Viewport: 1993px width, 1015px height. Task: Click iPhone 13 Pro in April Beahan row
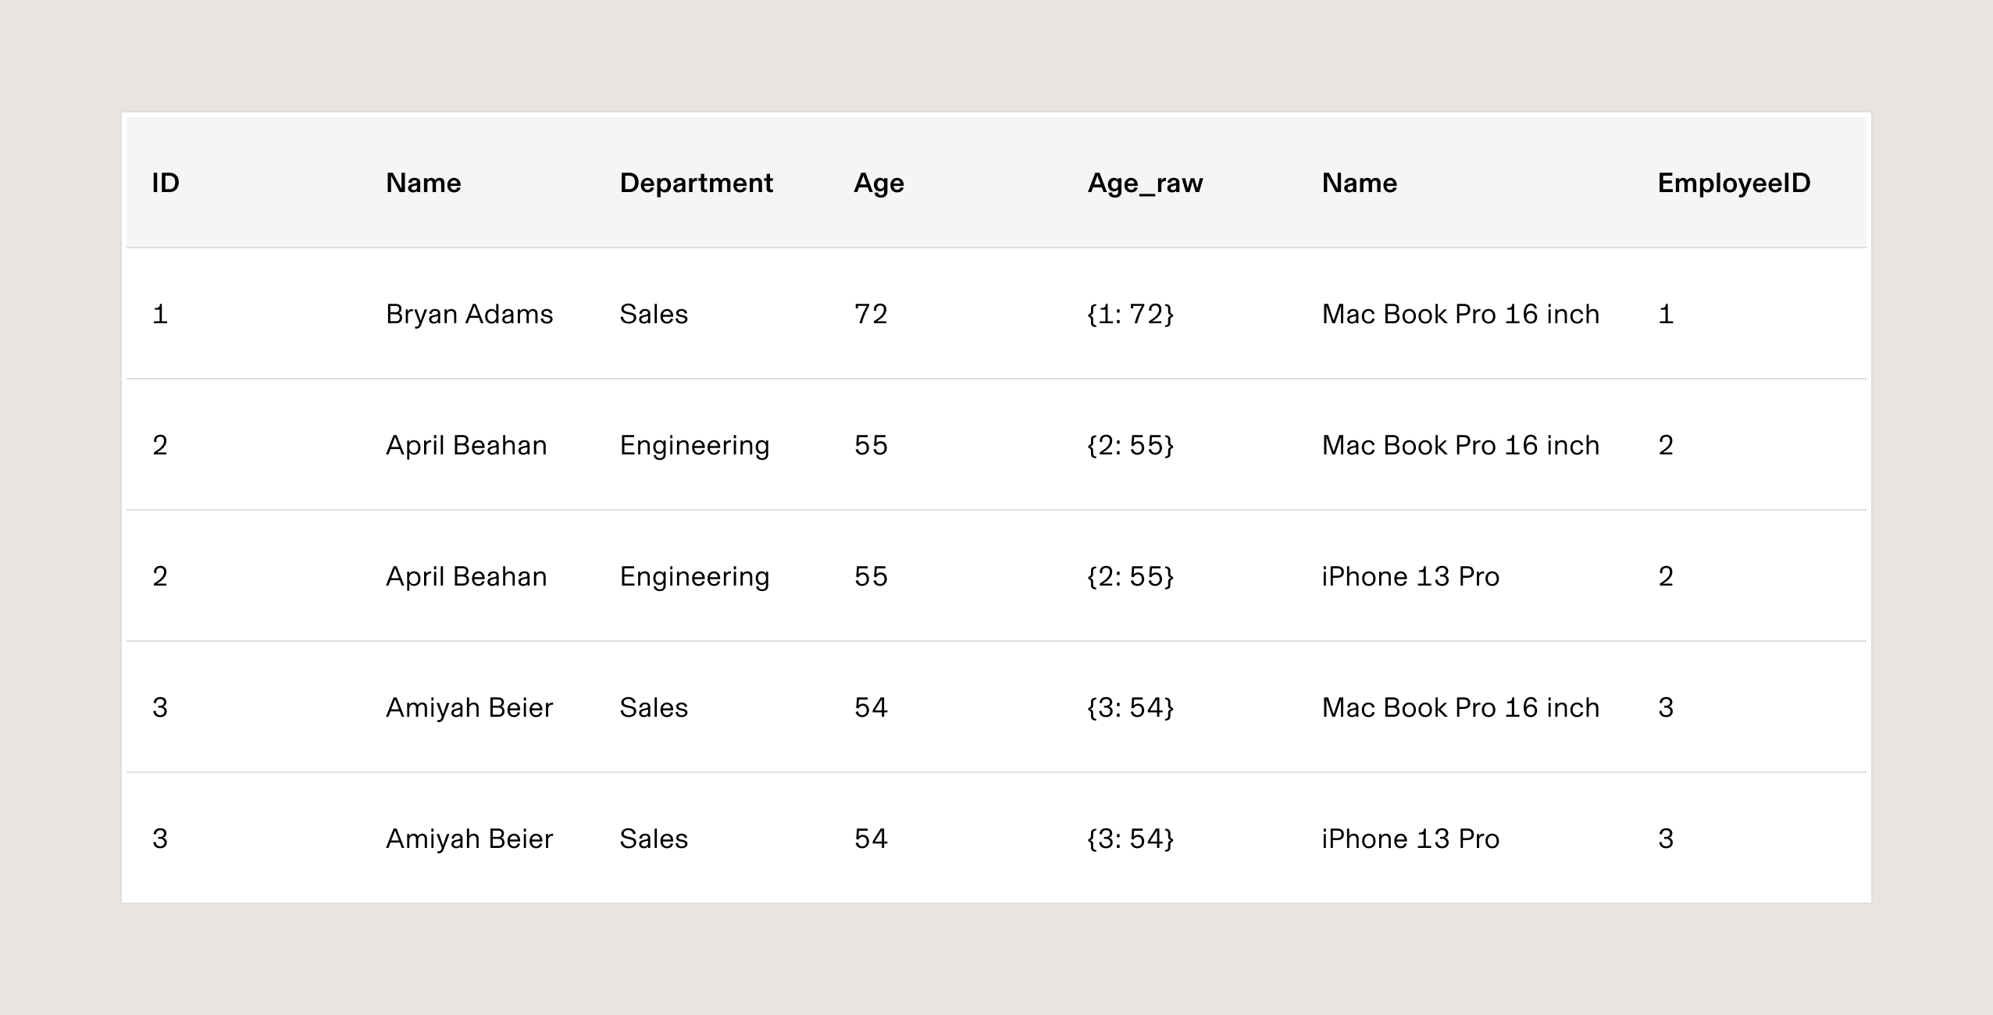click(1410, 576)
